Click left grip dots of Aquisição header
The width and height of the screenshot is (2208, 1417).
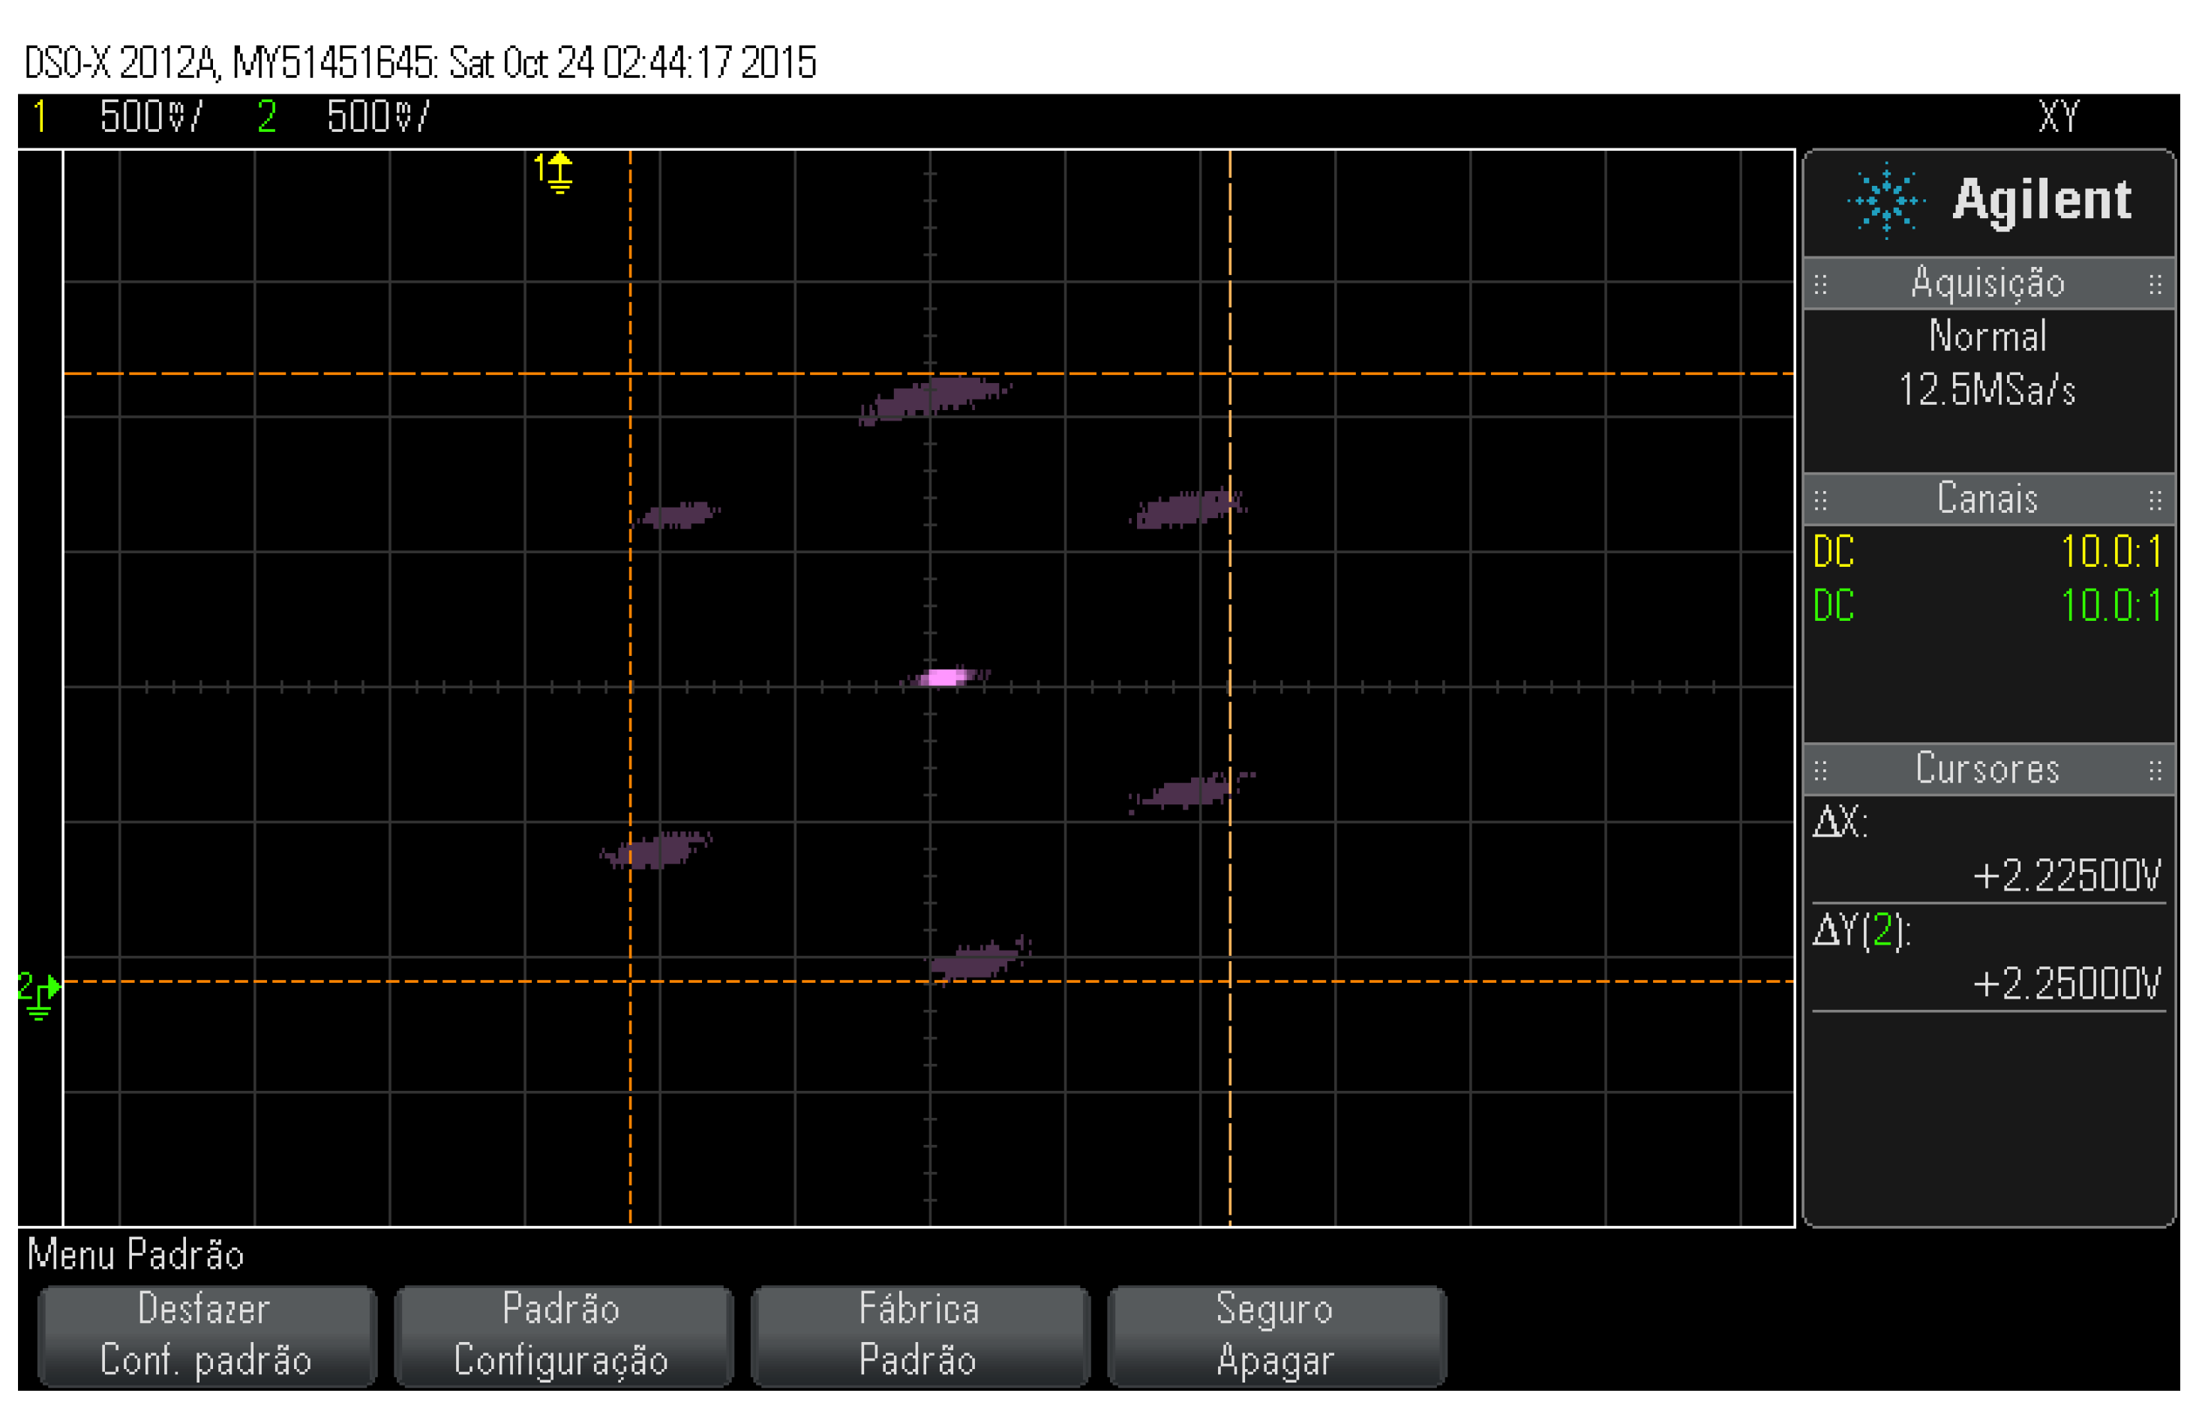[x=1820, y=284]
